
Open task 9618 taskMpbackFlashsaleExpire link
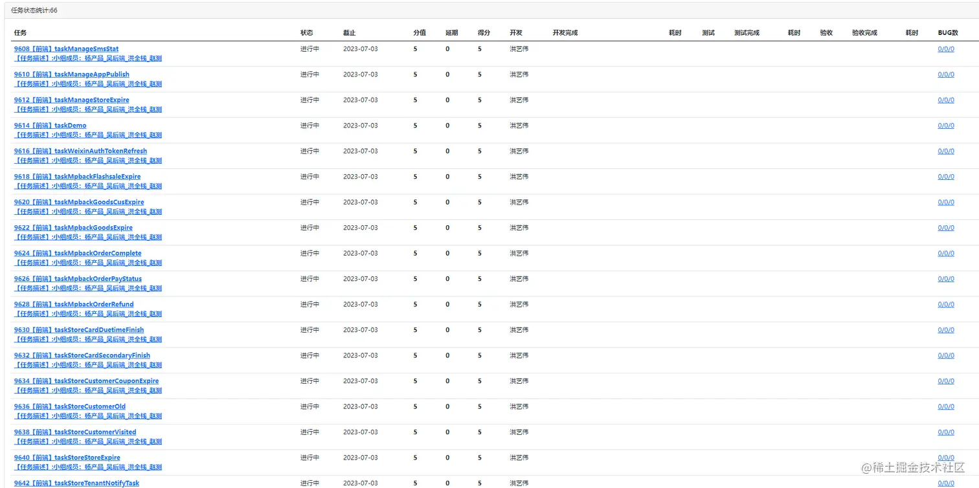click(x=77, y=177)
